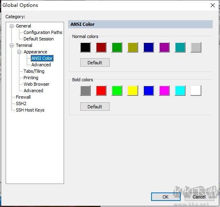This screenshot has height=207, width=220.
Task: Collapse the Terminal tree node
Action: coord(11,46)
